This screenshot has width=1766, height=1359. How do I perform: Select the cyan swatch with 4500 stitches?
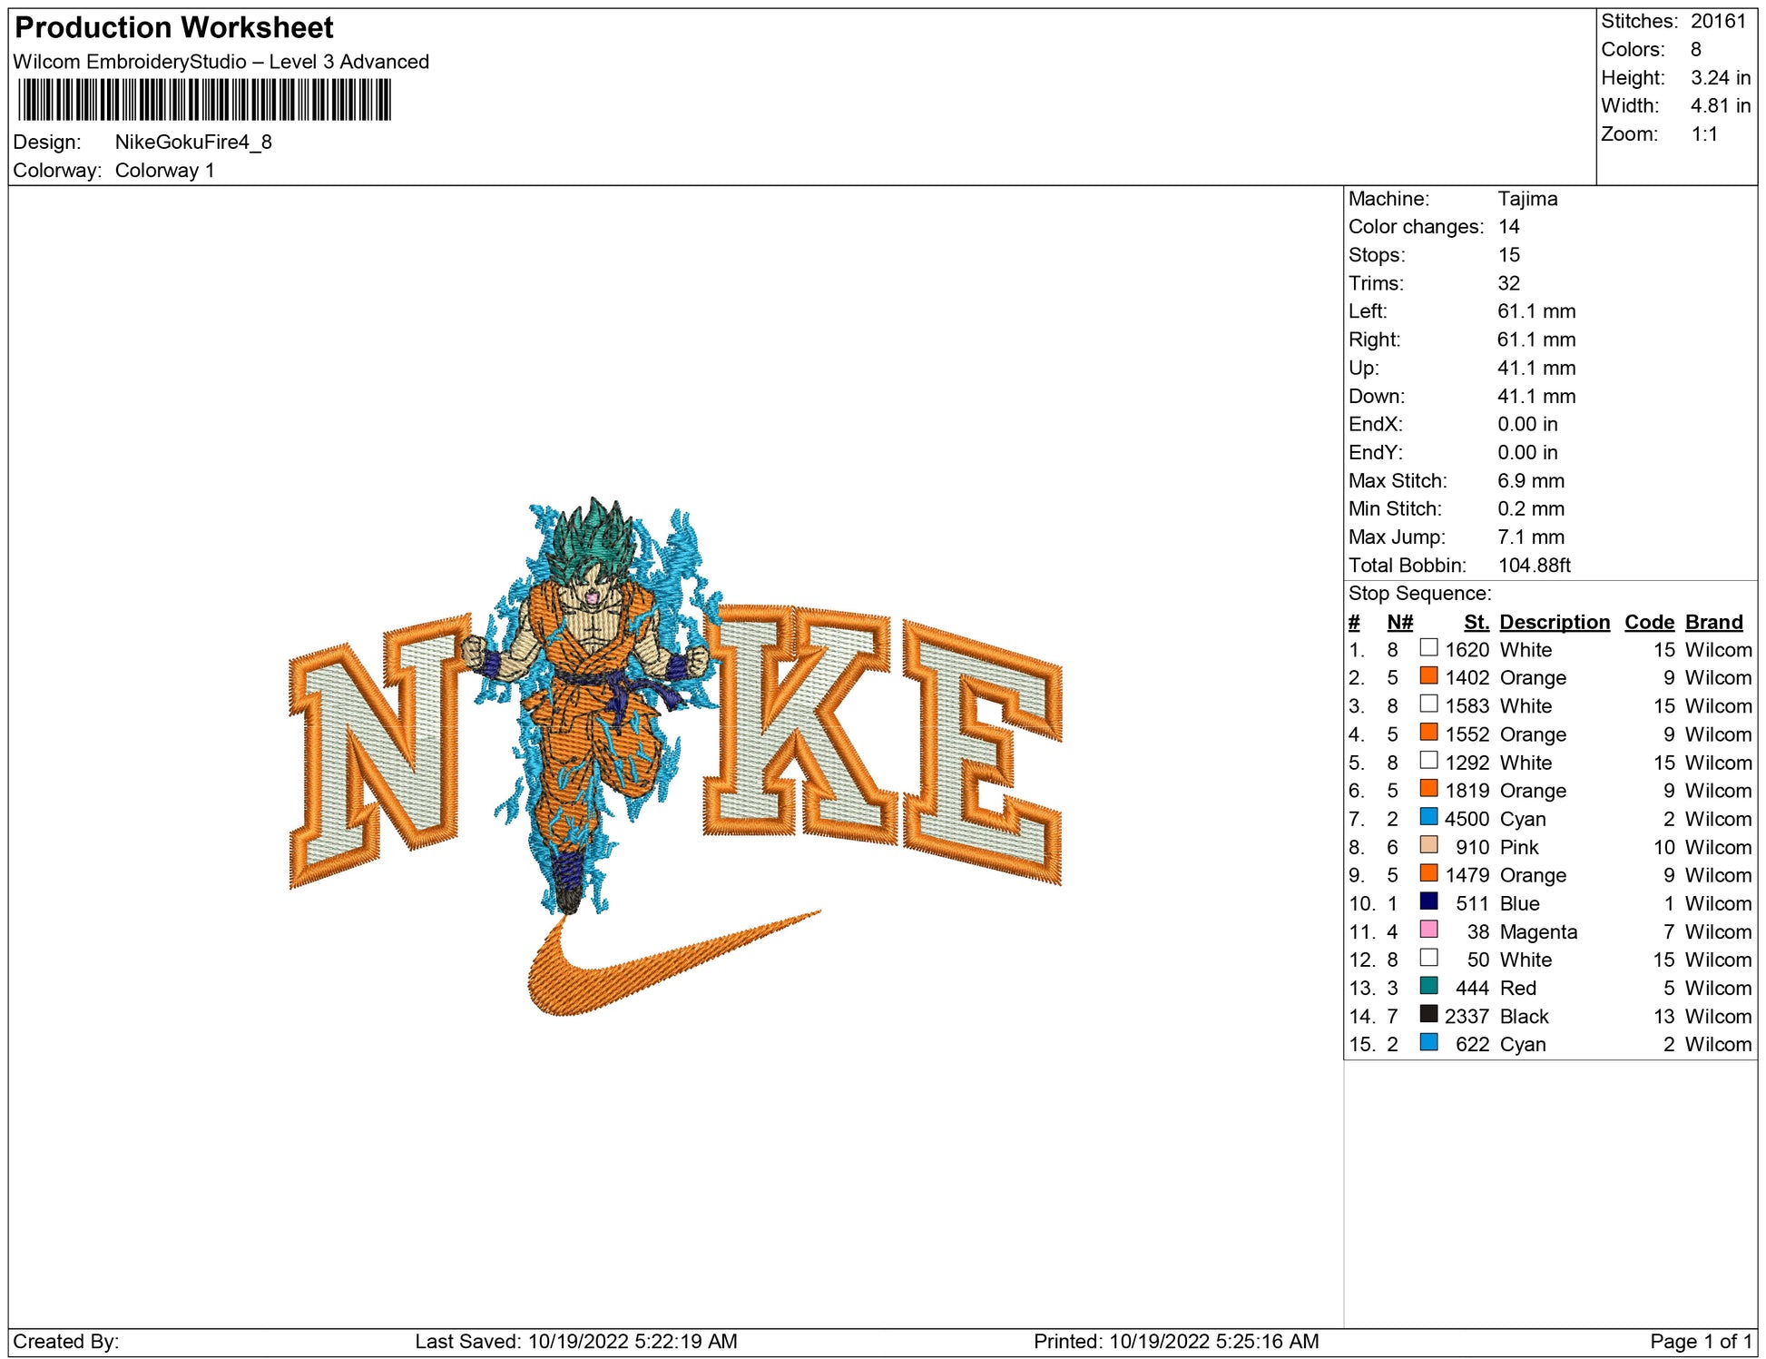click(x=1428, y=816)
